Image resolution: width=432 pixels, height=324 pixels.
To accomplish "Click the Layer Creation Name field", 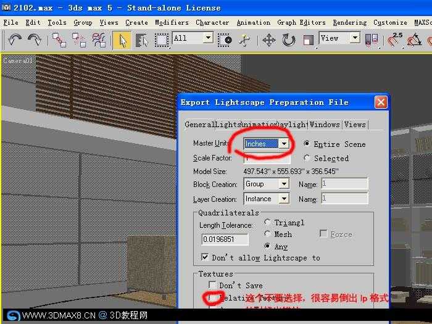I will tap(344, 199).
